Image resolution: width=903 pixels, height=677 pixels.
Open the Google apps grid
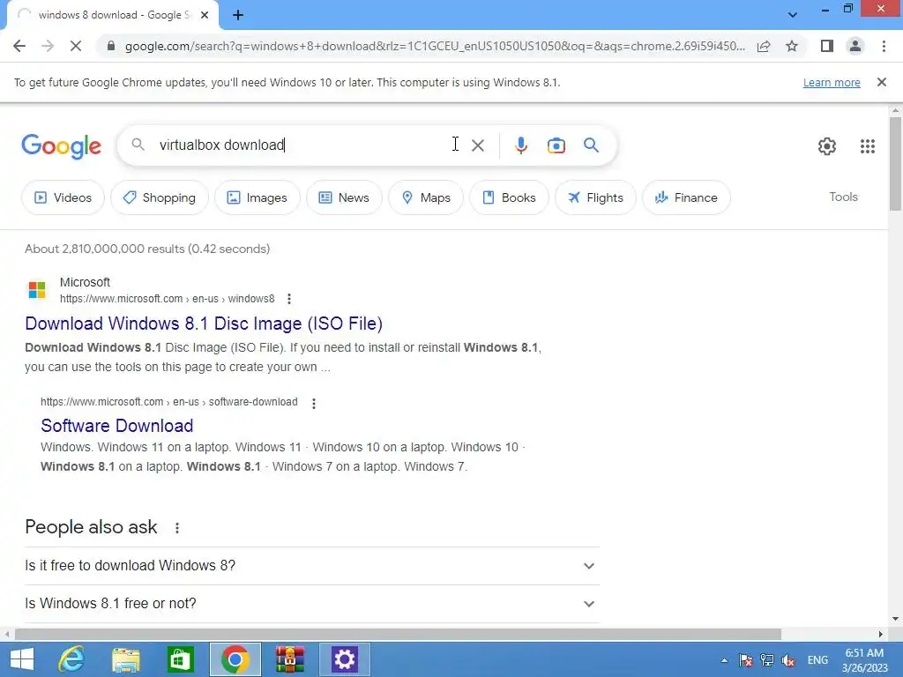click(868, 146)
